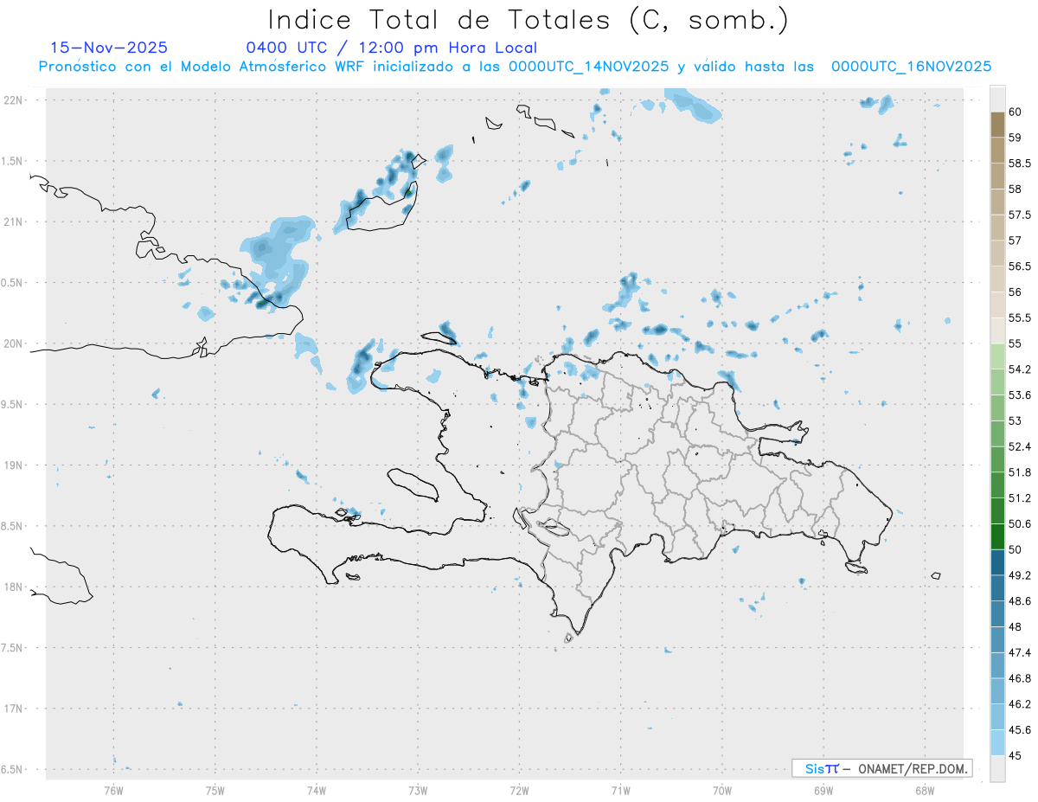Click the colorbar value "55"

click(1015, 343)
